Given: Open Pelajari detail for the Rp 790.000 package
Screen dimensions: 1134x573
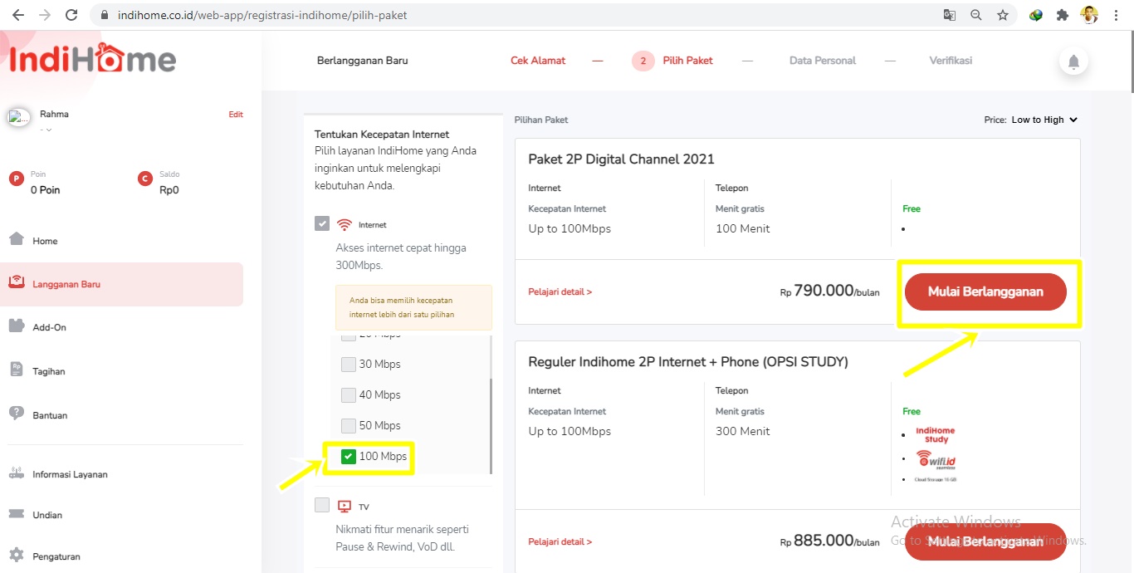Looking at the screenshot, I should click(x=560, y=292).
